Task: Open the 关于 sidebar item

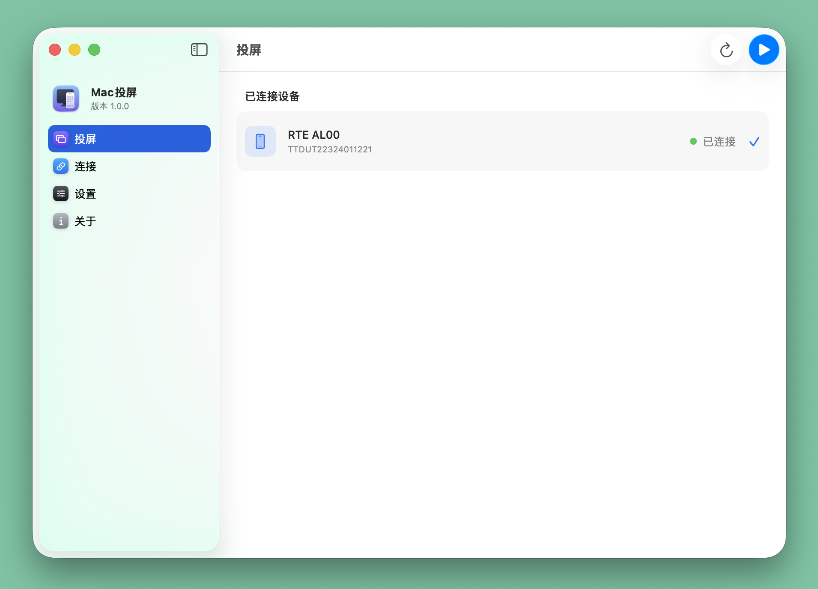Action: (129, 221)
